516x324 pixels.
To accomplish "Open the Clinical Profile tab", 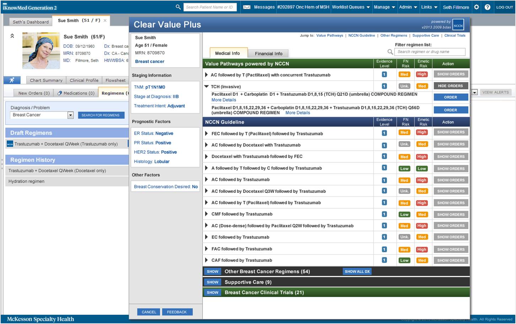I will coord(84,80).
